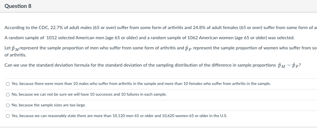Click the words 'of arthritis.' on the wrapped line
Screen dimensions: 317x134
click(x=16, y=55)
